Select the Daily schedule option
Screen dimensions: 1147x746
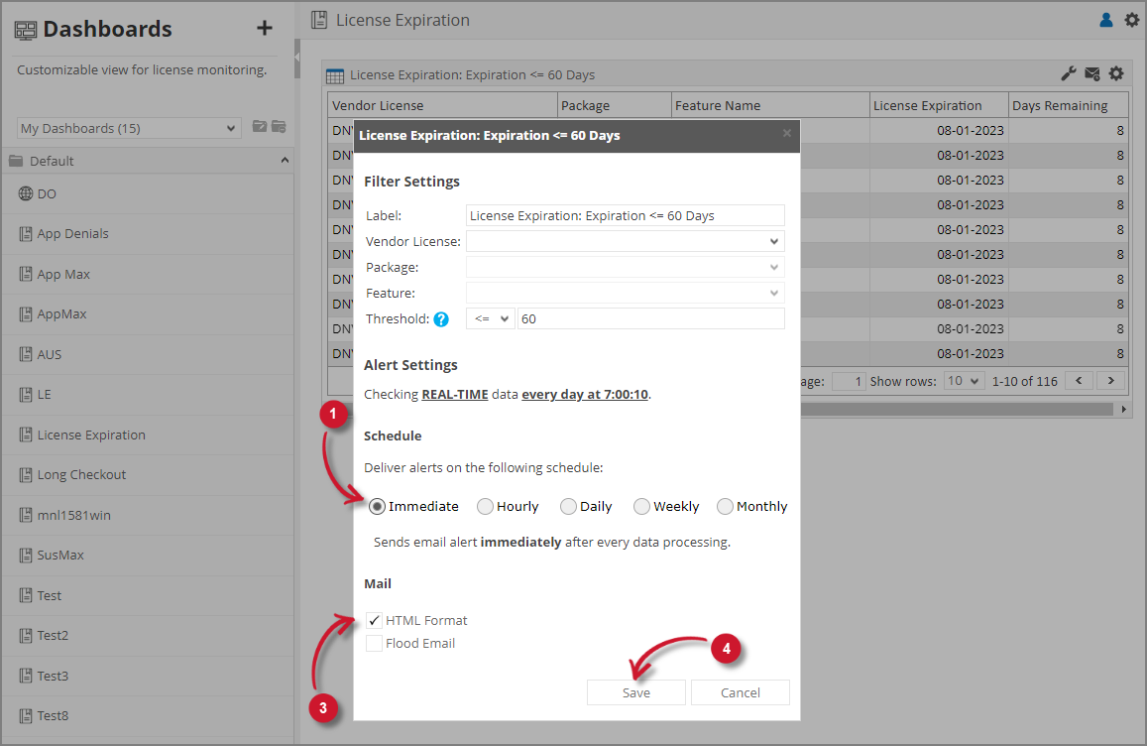click(568, 507)
